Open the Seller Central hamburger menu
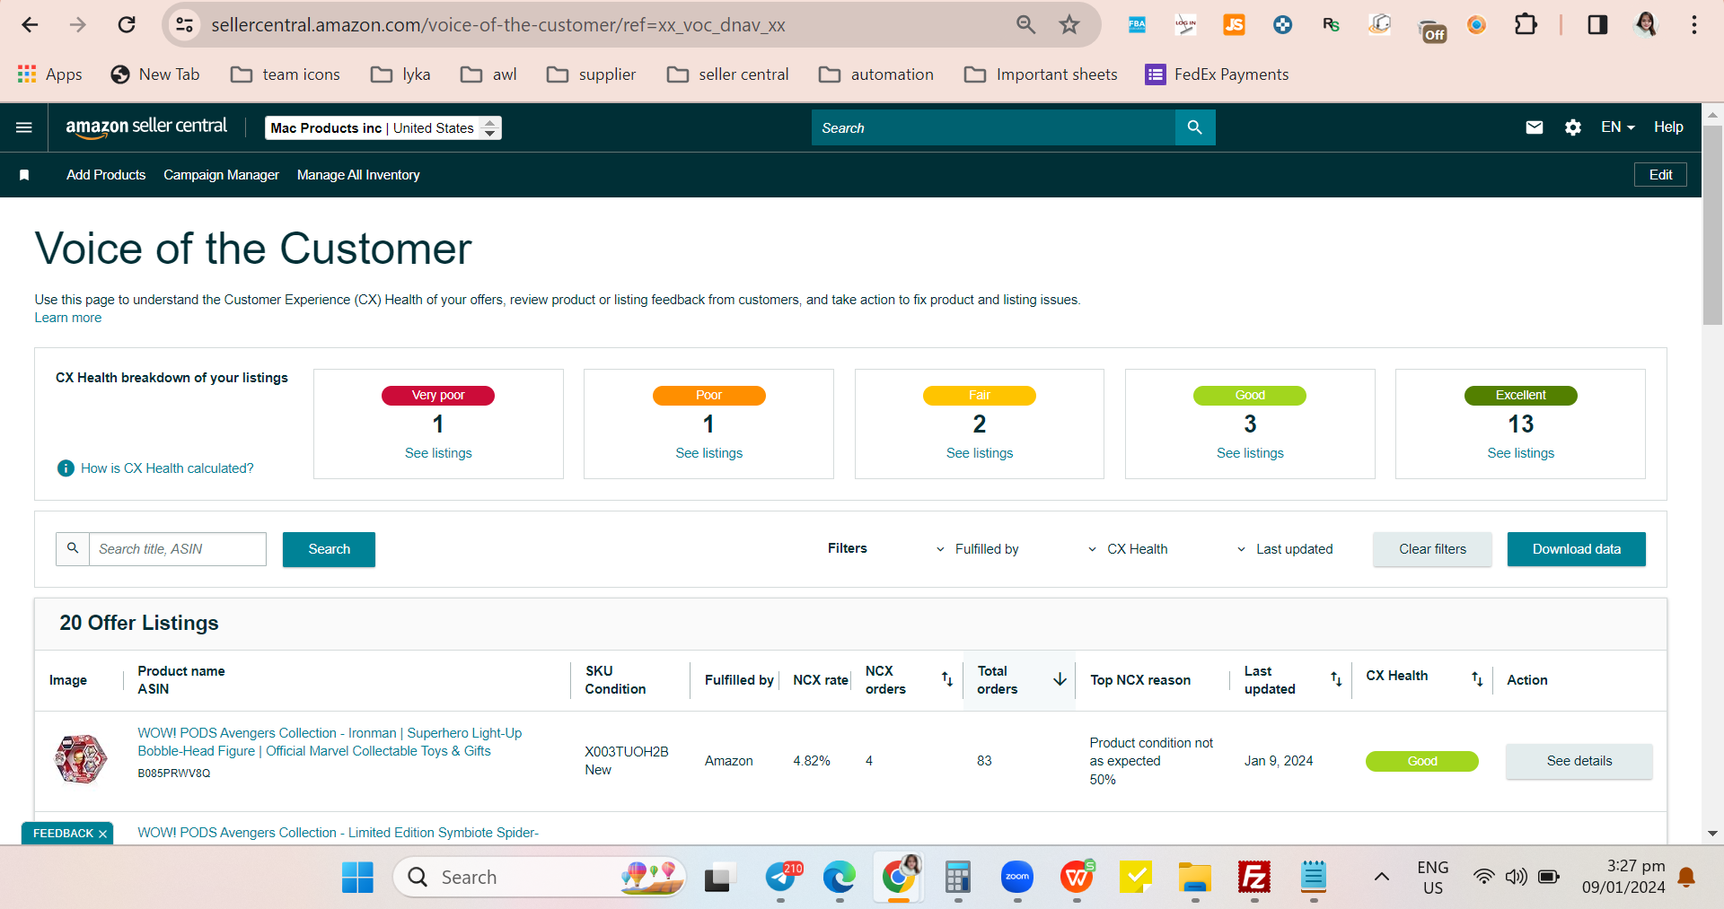1724x909 pixels. tap(24, 127)
